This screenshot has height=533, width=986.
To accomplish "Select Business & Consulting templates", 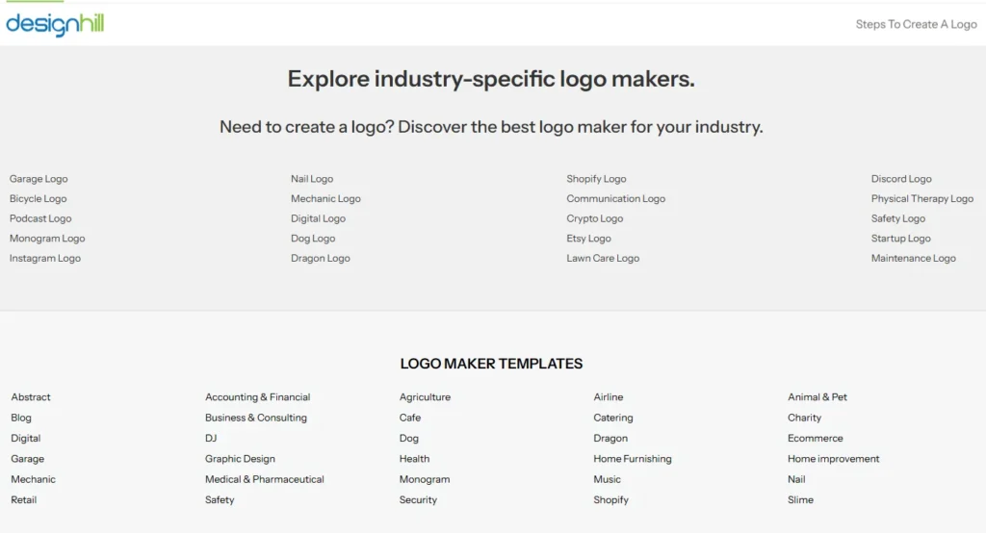I will coord(256,418).
